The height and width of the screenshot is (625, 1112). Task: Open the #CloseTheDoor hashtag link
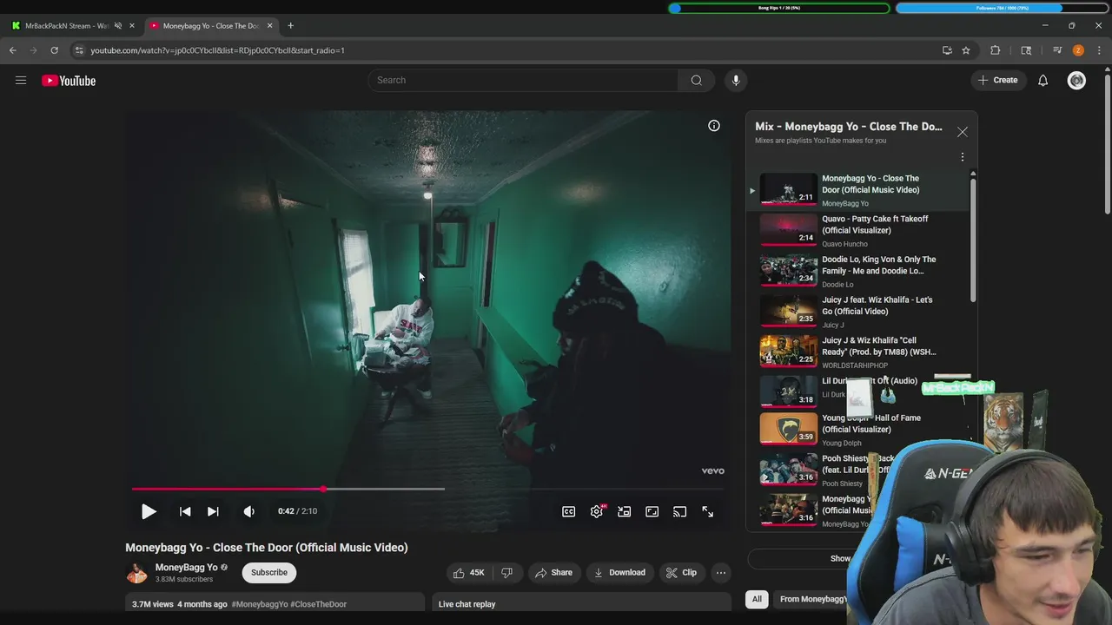319,604
